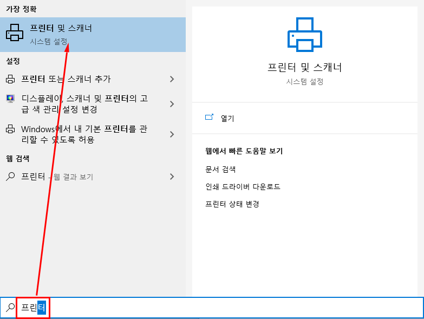Click the 프린터 및 스캐너 title in preview pane

pos(305,67)
